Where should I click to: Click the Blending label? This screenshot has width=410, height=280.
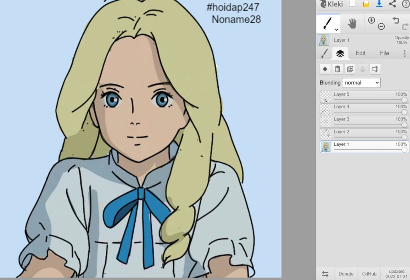coord(330,83)
